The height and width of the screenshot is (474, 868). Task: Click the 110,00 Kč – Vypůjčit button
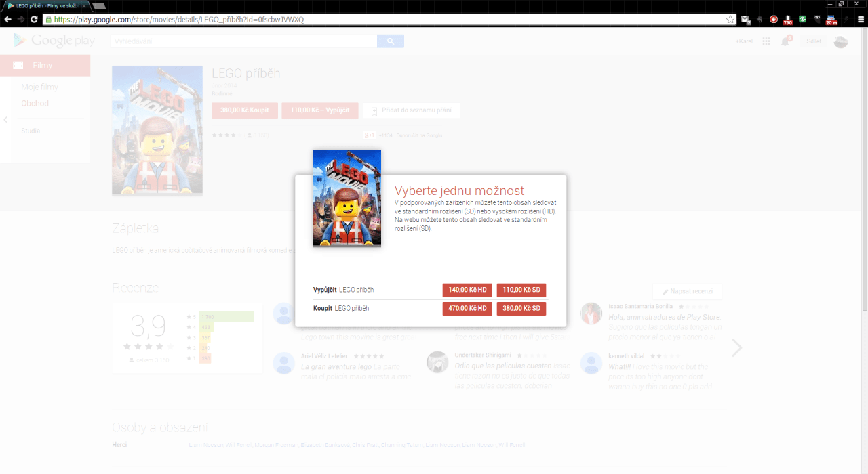[319, 110]
